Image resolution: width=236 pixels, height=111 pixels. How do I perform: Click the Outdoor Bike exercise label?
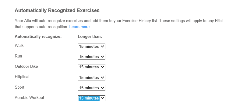tap(26, 66)
